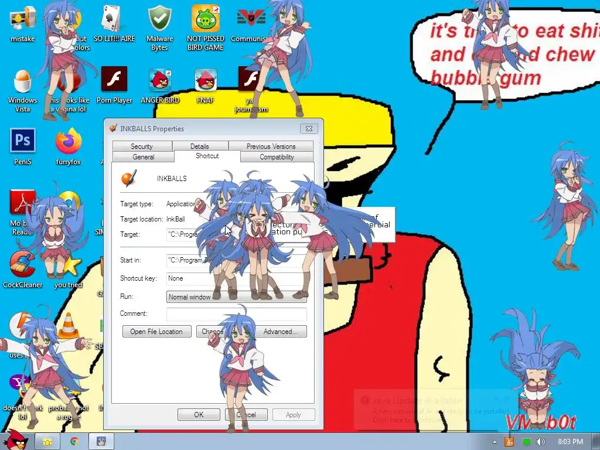Click the green tray icon beside volume

(x=527, y=442)
